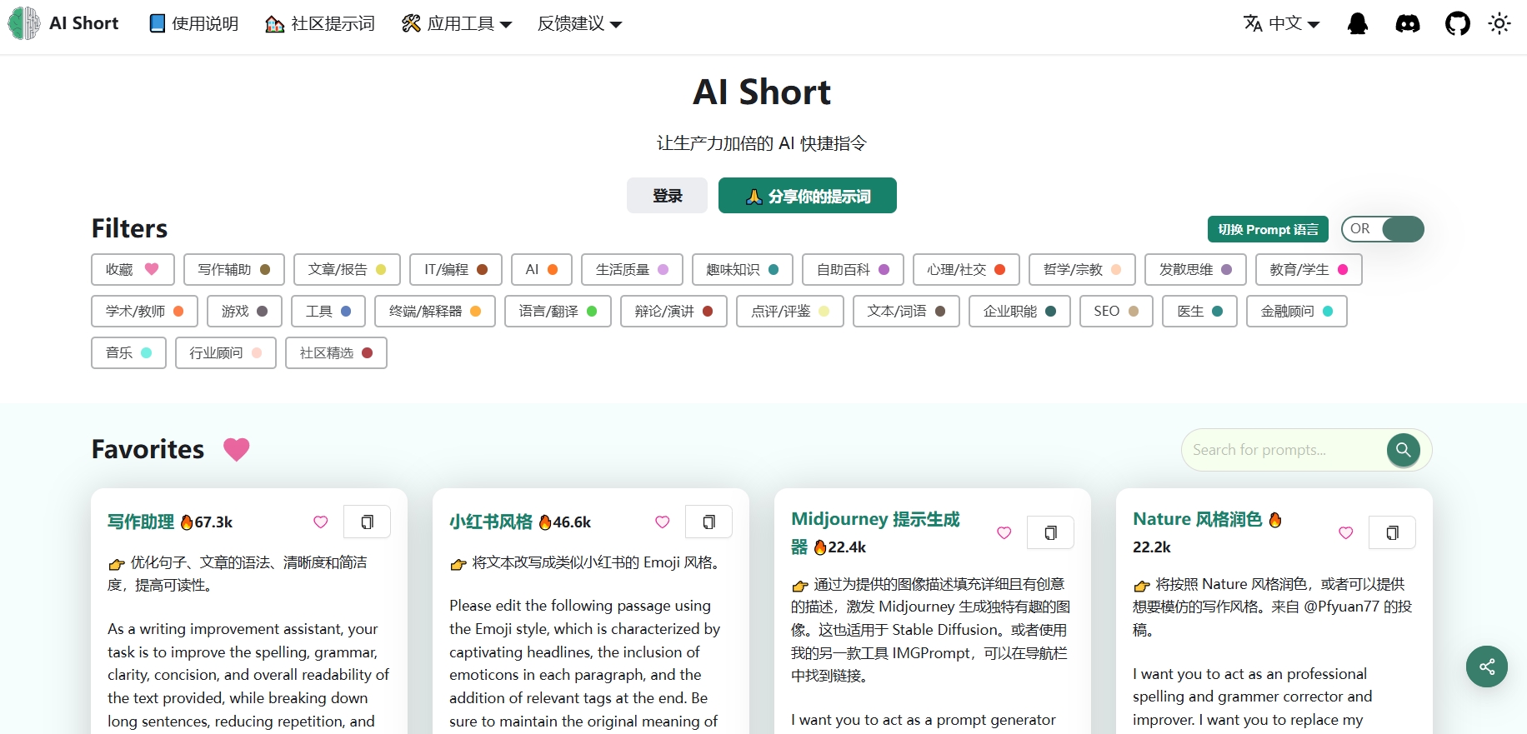Image resolution: width=1527 pixels, height=734 pixels.
Task: Select the 社区精选 filter tag
Action: coord(336,352)
